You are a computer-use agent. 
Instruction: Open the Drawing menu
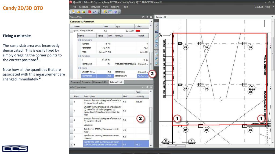pyautogui.click(x=96, y=7)
